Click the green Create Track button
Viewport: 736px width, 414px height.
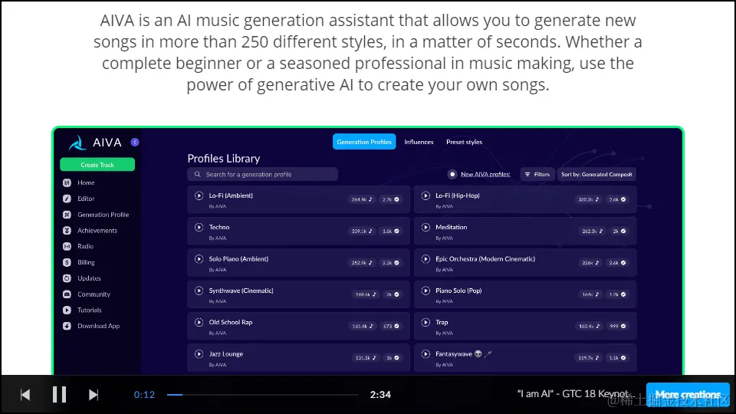click(97, 165)
